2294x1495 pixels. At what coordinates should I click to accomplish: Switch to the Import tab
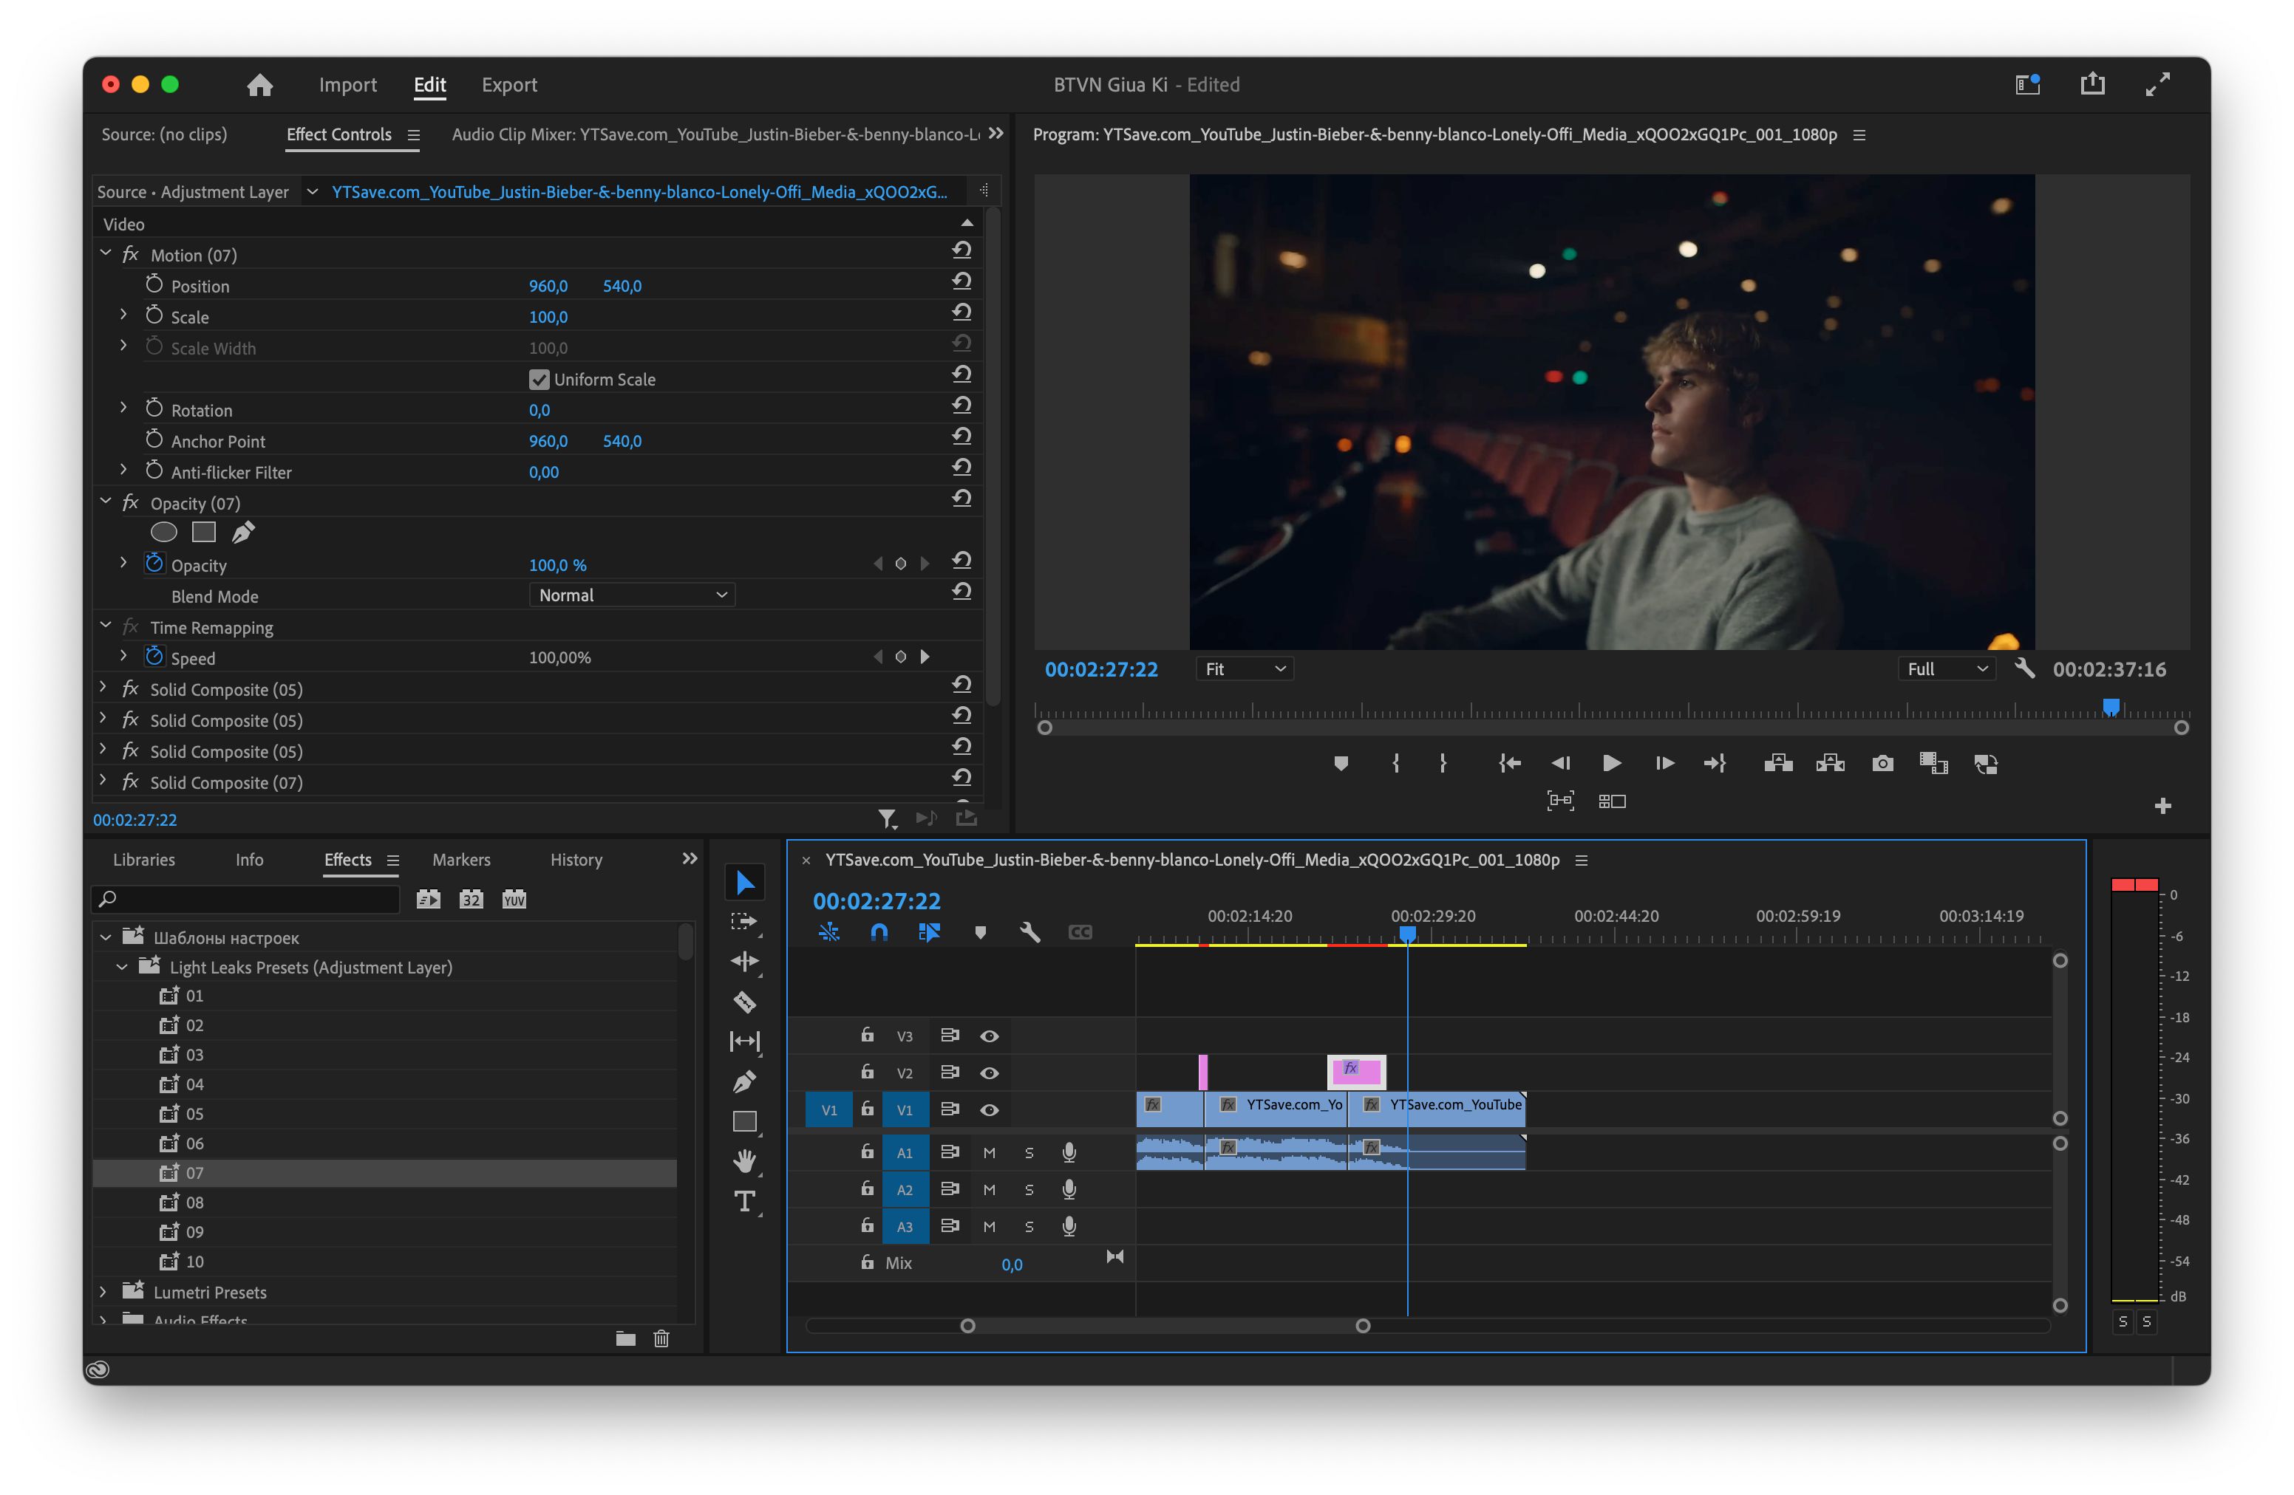[x=348, y=85]
